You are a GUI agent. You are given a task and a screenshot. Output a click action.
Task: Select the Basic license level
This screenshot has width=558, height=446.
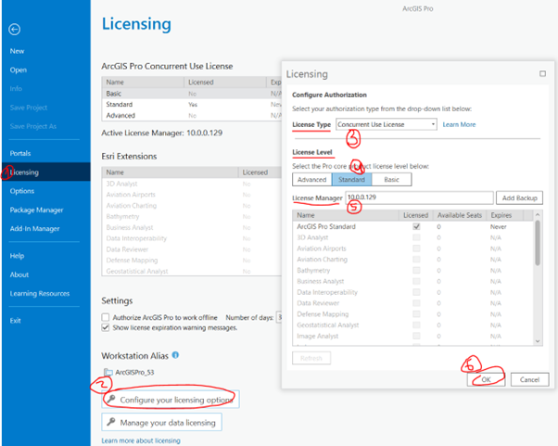(x=392, y=179)
